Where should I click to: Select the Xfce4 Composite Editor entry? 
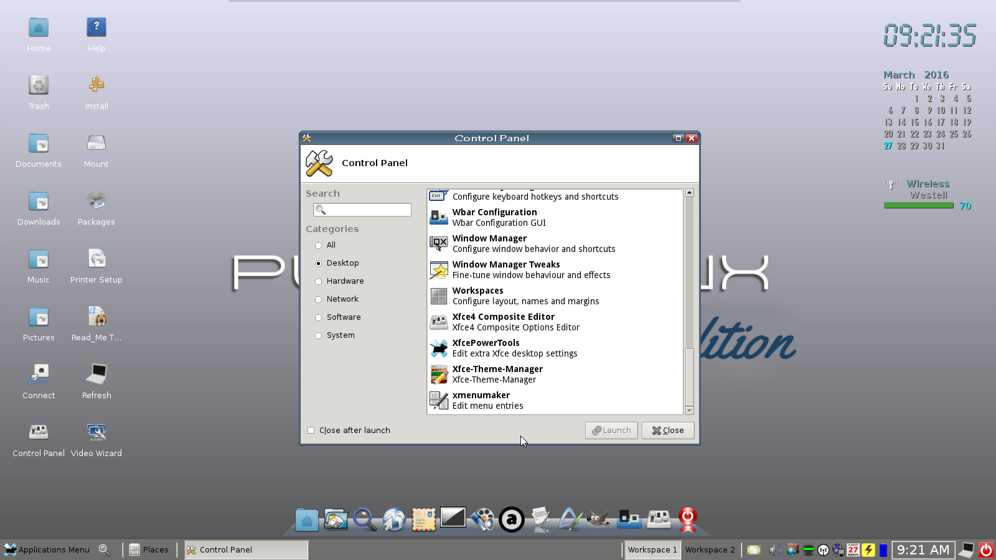tap(555, 322)
